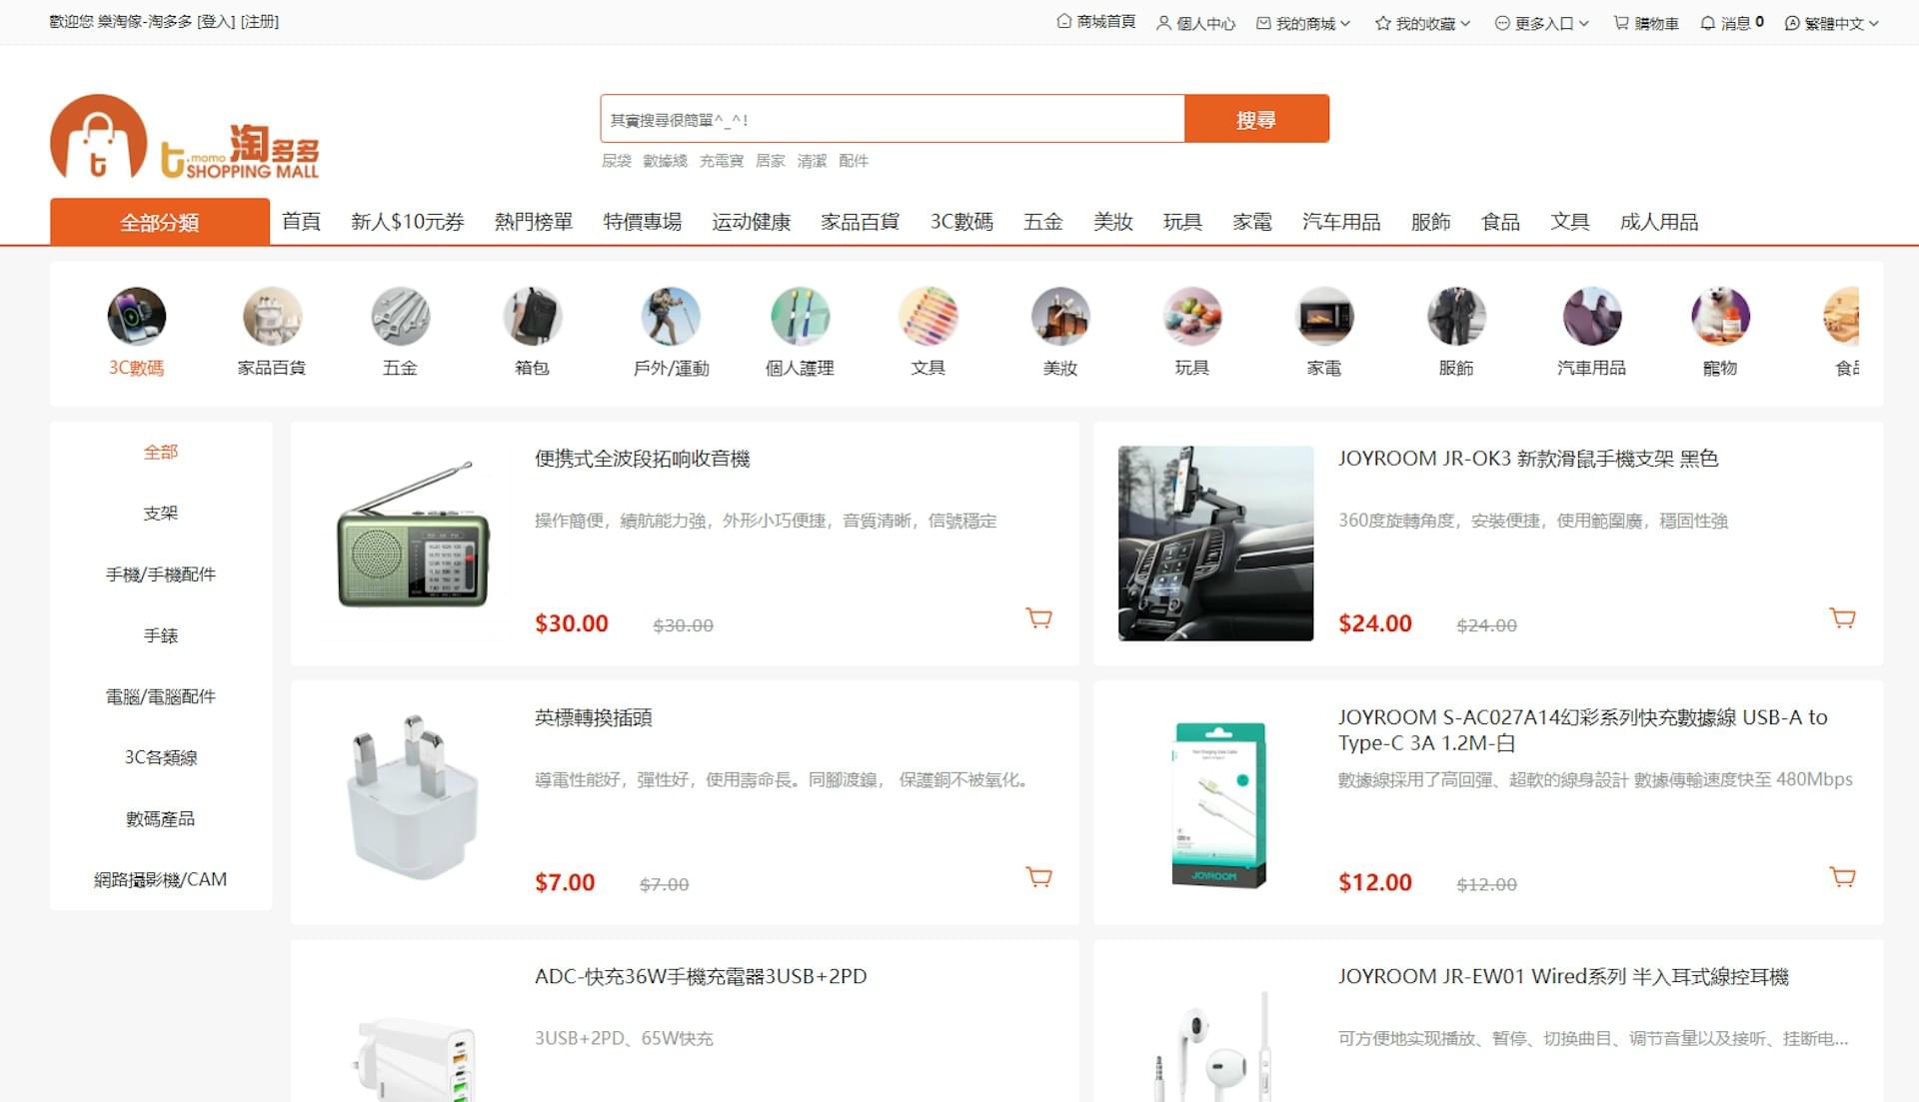Open the 3C數碼 category icon
This screenshot has height=1102, width=1919.
coord(137,317)
